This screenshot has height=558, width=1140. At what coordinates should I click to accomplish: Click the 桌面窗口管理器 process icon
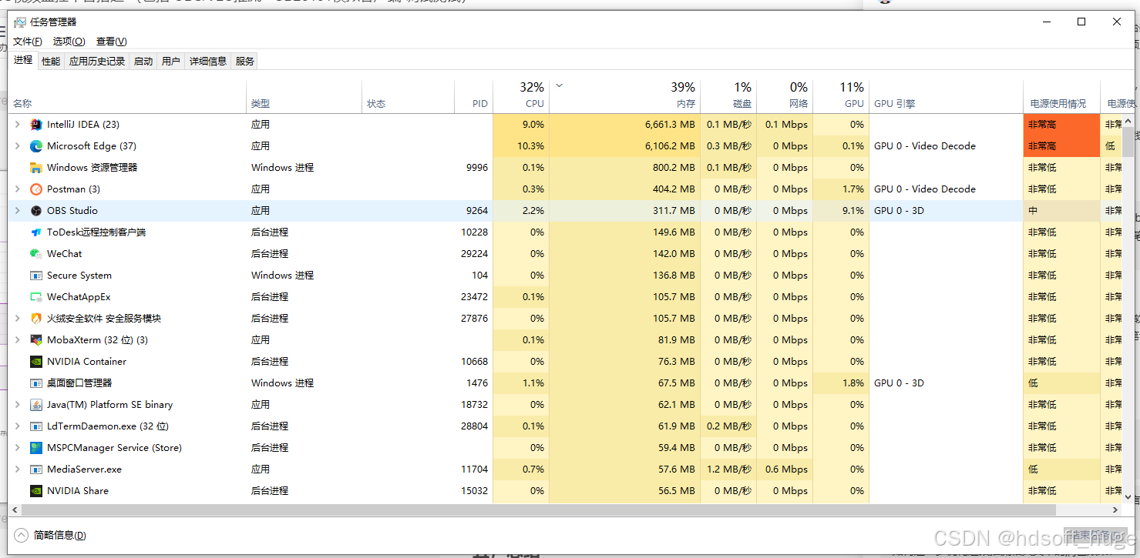click(35, 383)
